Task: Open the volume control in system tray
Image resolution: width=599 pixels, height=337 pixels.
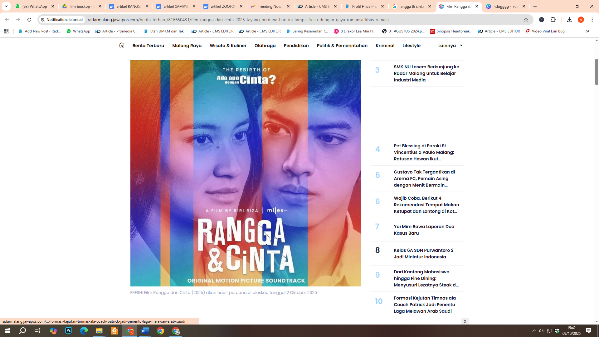Action: (542, 331)
